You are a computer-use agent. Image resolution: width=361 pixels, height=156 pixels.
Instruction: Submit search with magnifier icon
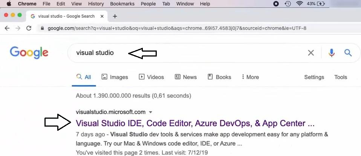[348, 53]
